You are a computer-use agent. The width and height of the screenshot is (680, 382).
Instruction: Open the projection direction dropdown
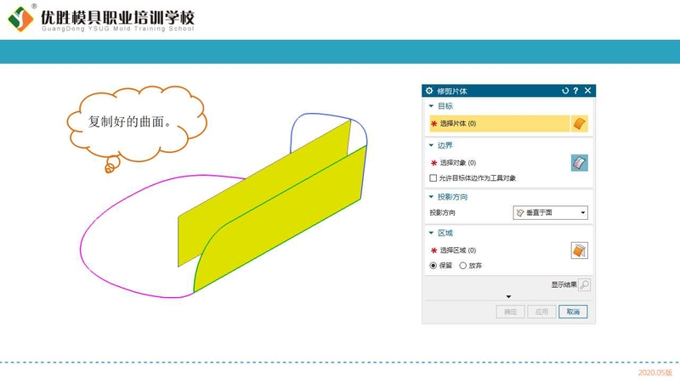click(550, 213)
